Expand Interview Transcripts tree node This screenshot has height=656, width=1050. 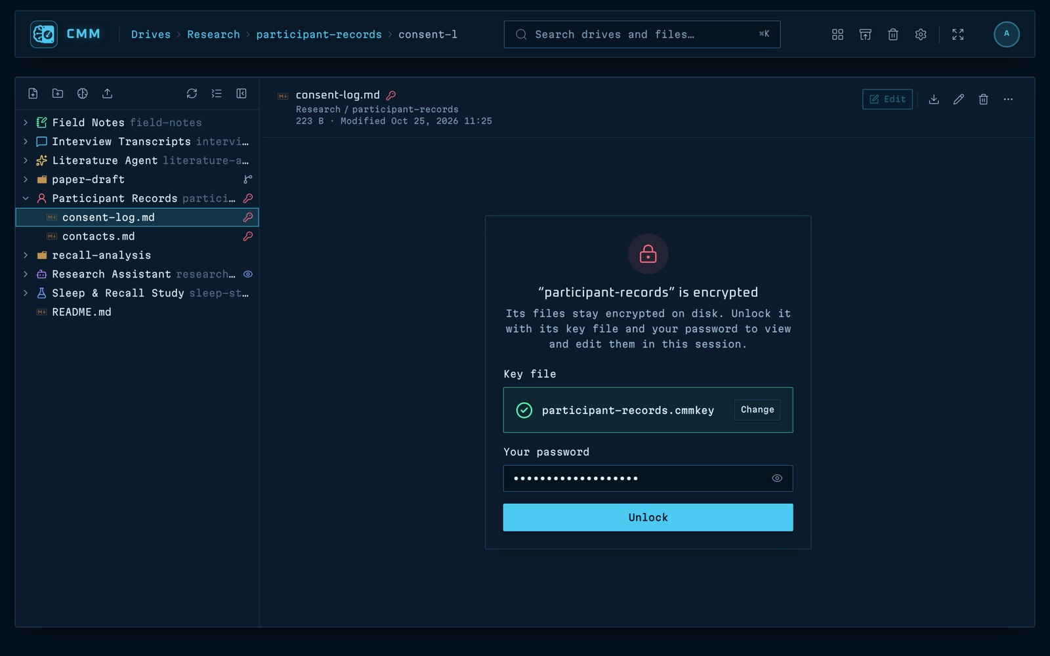tap(26, 142)
